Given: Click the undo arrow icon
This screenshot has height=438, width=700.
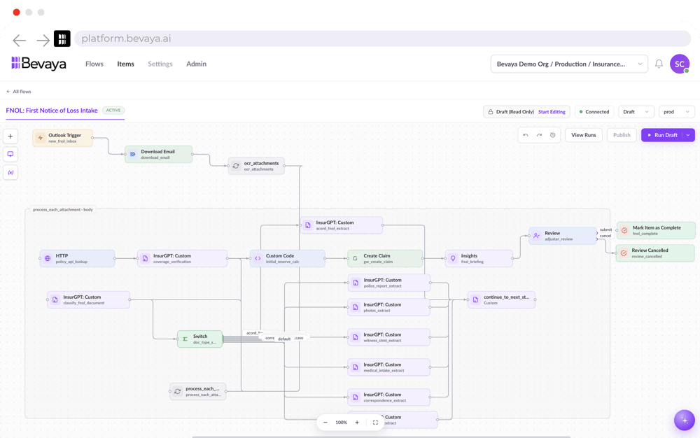Looking at the screenshot, I should click(x=526, y=135).
